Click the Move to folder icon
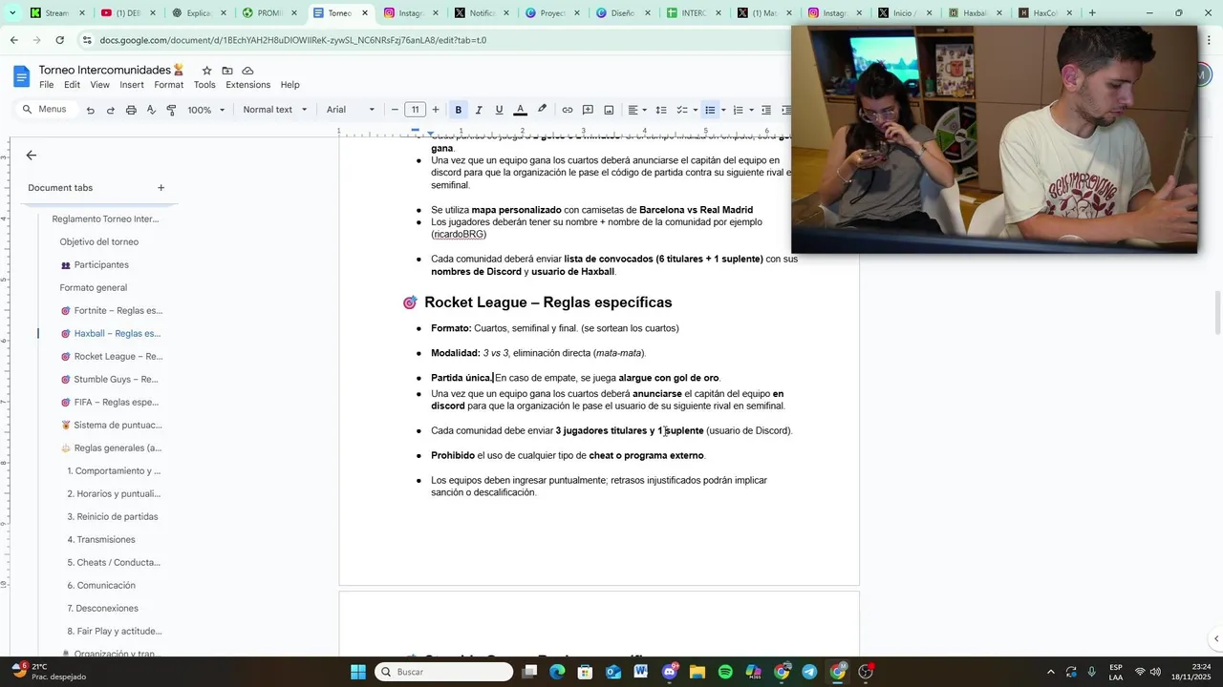Image resolution: width=1223 pixels, height=687 pixels. tap(227, 71)
